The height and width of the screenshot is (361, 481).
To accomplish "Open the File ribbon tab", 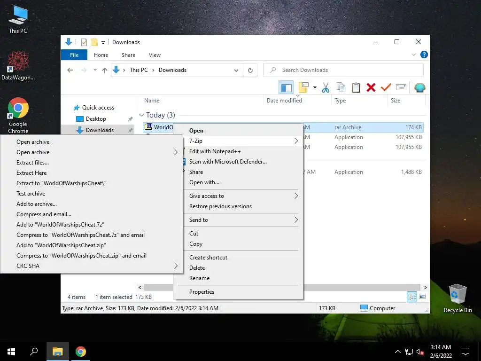I will coord(74,55).
